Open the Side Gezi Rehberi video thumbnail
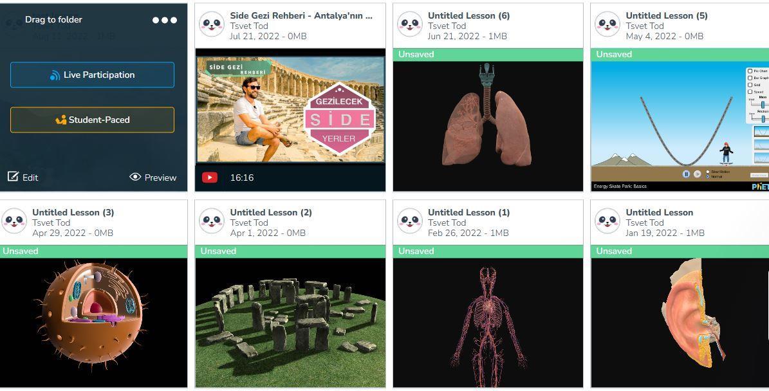This screenshot has width=769, height=391. [x=290, y=109]
